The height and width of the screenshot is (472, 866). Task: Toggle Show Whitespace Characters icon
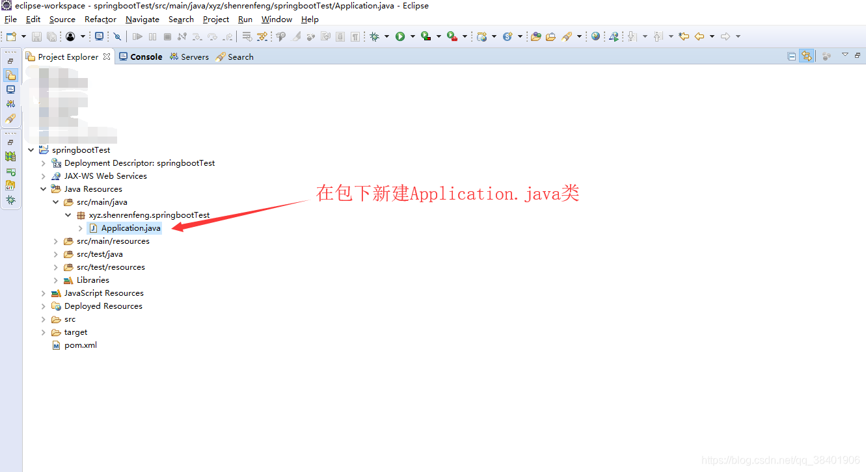tap(355, 36)
